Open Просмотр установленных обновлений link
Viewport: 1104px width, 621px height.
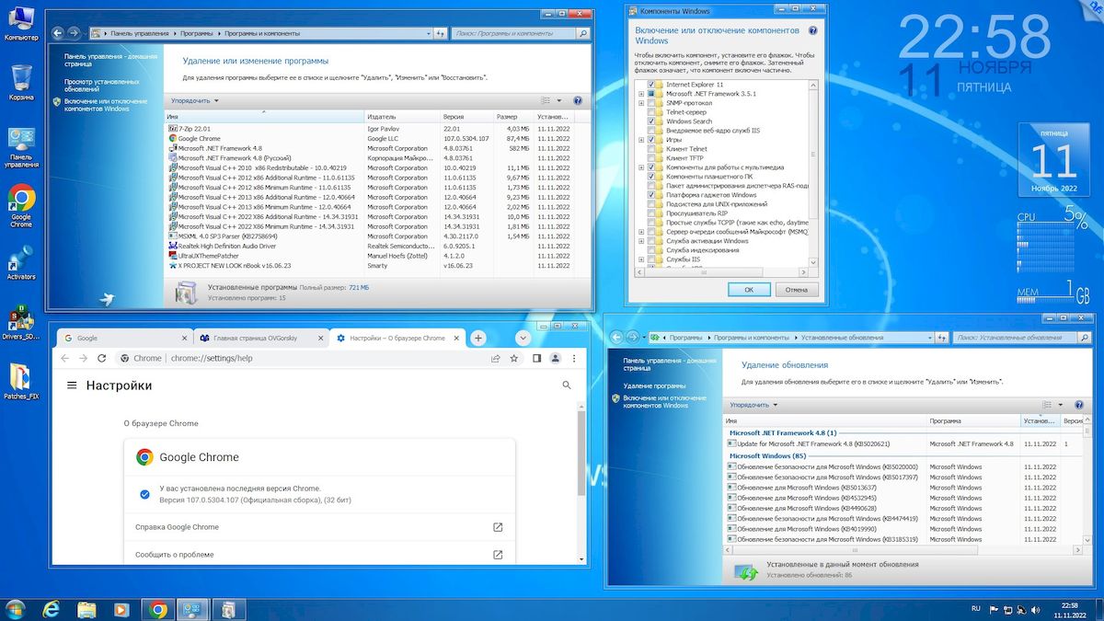[102, 86]
